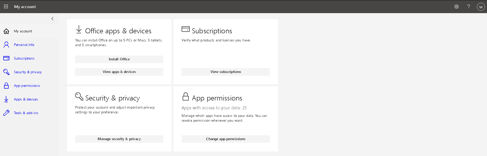This screenshot has width=487, height=156.
Task: Open the settings gear icon
Action: [x=457, y=7]
